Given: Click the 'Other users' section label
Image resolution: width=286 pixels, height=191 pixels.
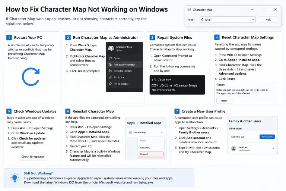Looking at the screenshot, I should click(x=235, y=128).
